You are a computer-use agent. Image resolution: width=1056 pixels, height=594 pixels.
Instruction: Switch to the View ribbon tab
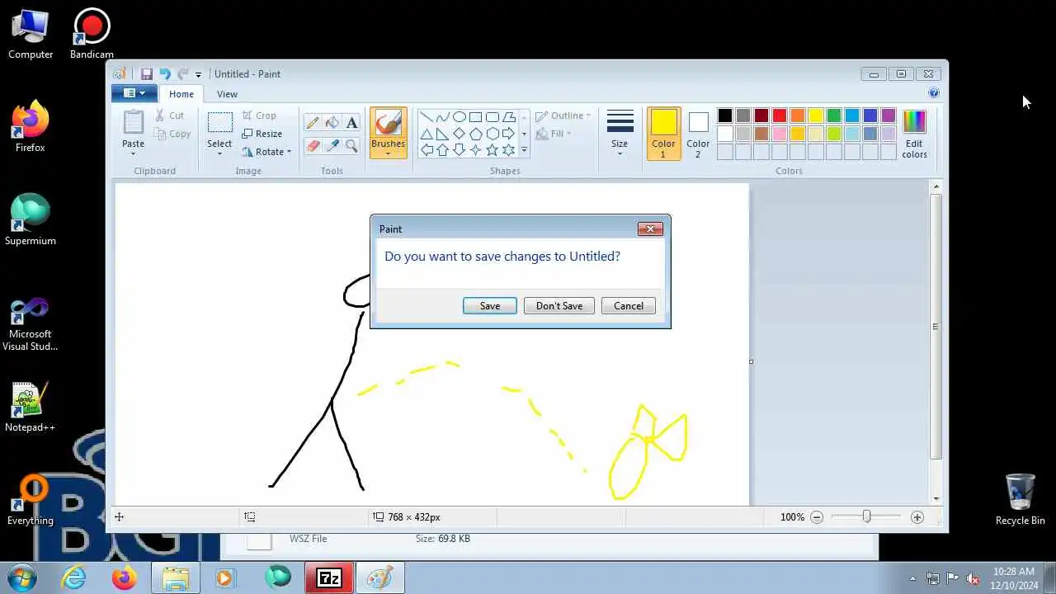[227, 94]
